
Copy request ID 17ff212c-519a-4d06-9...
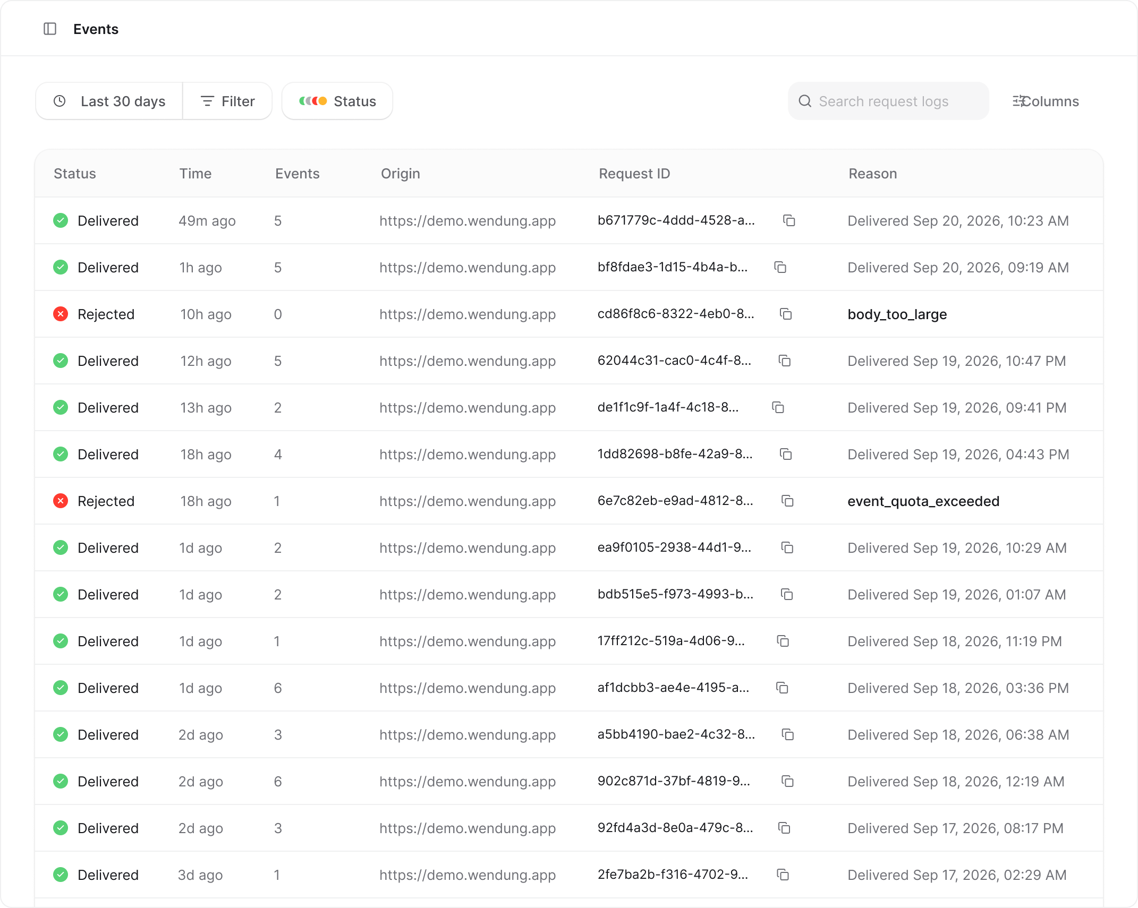[x=783, y=641]
